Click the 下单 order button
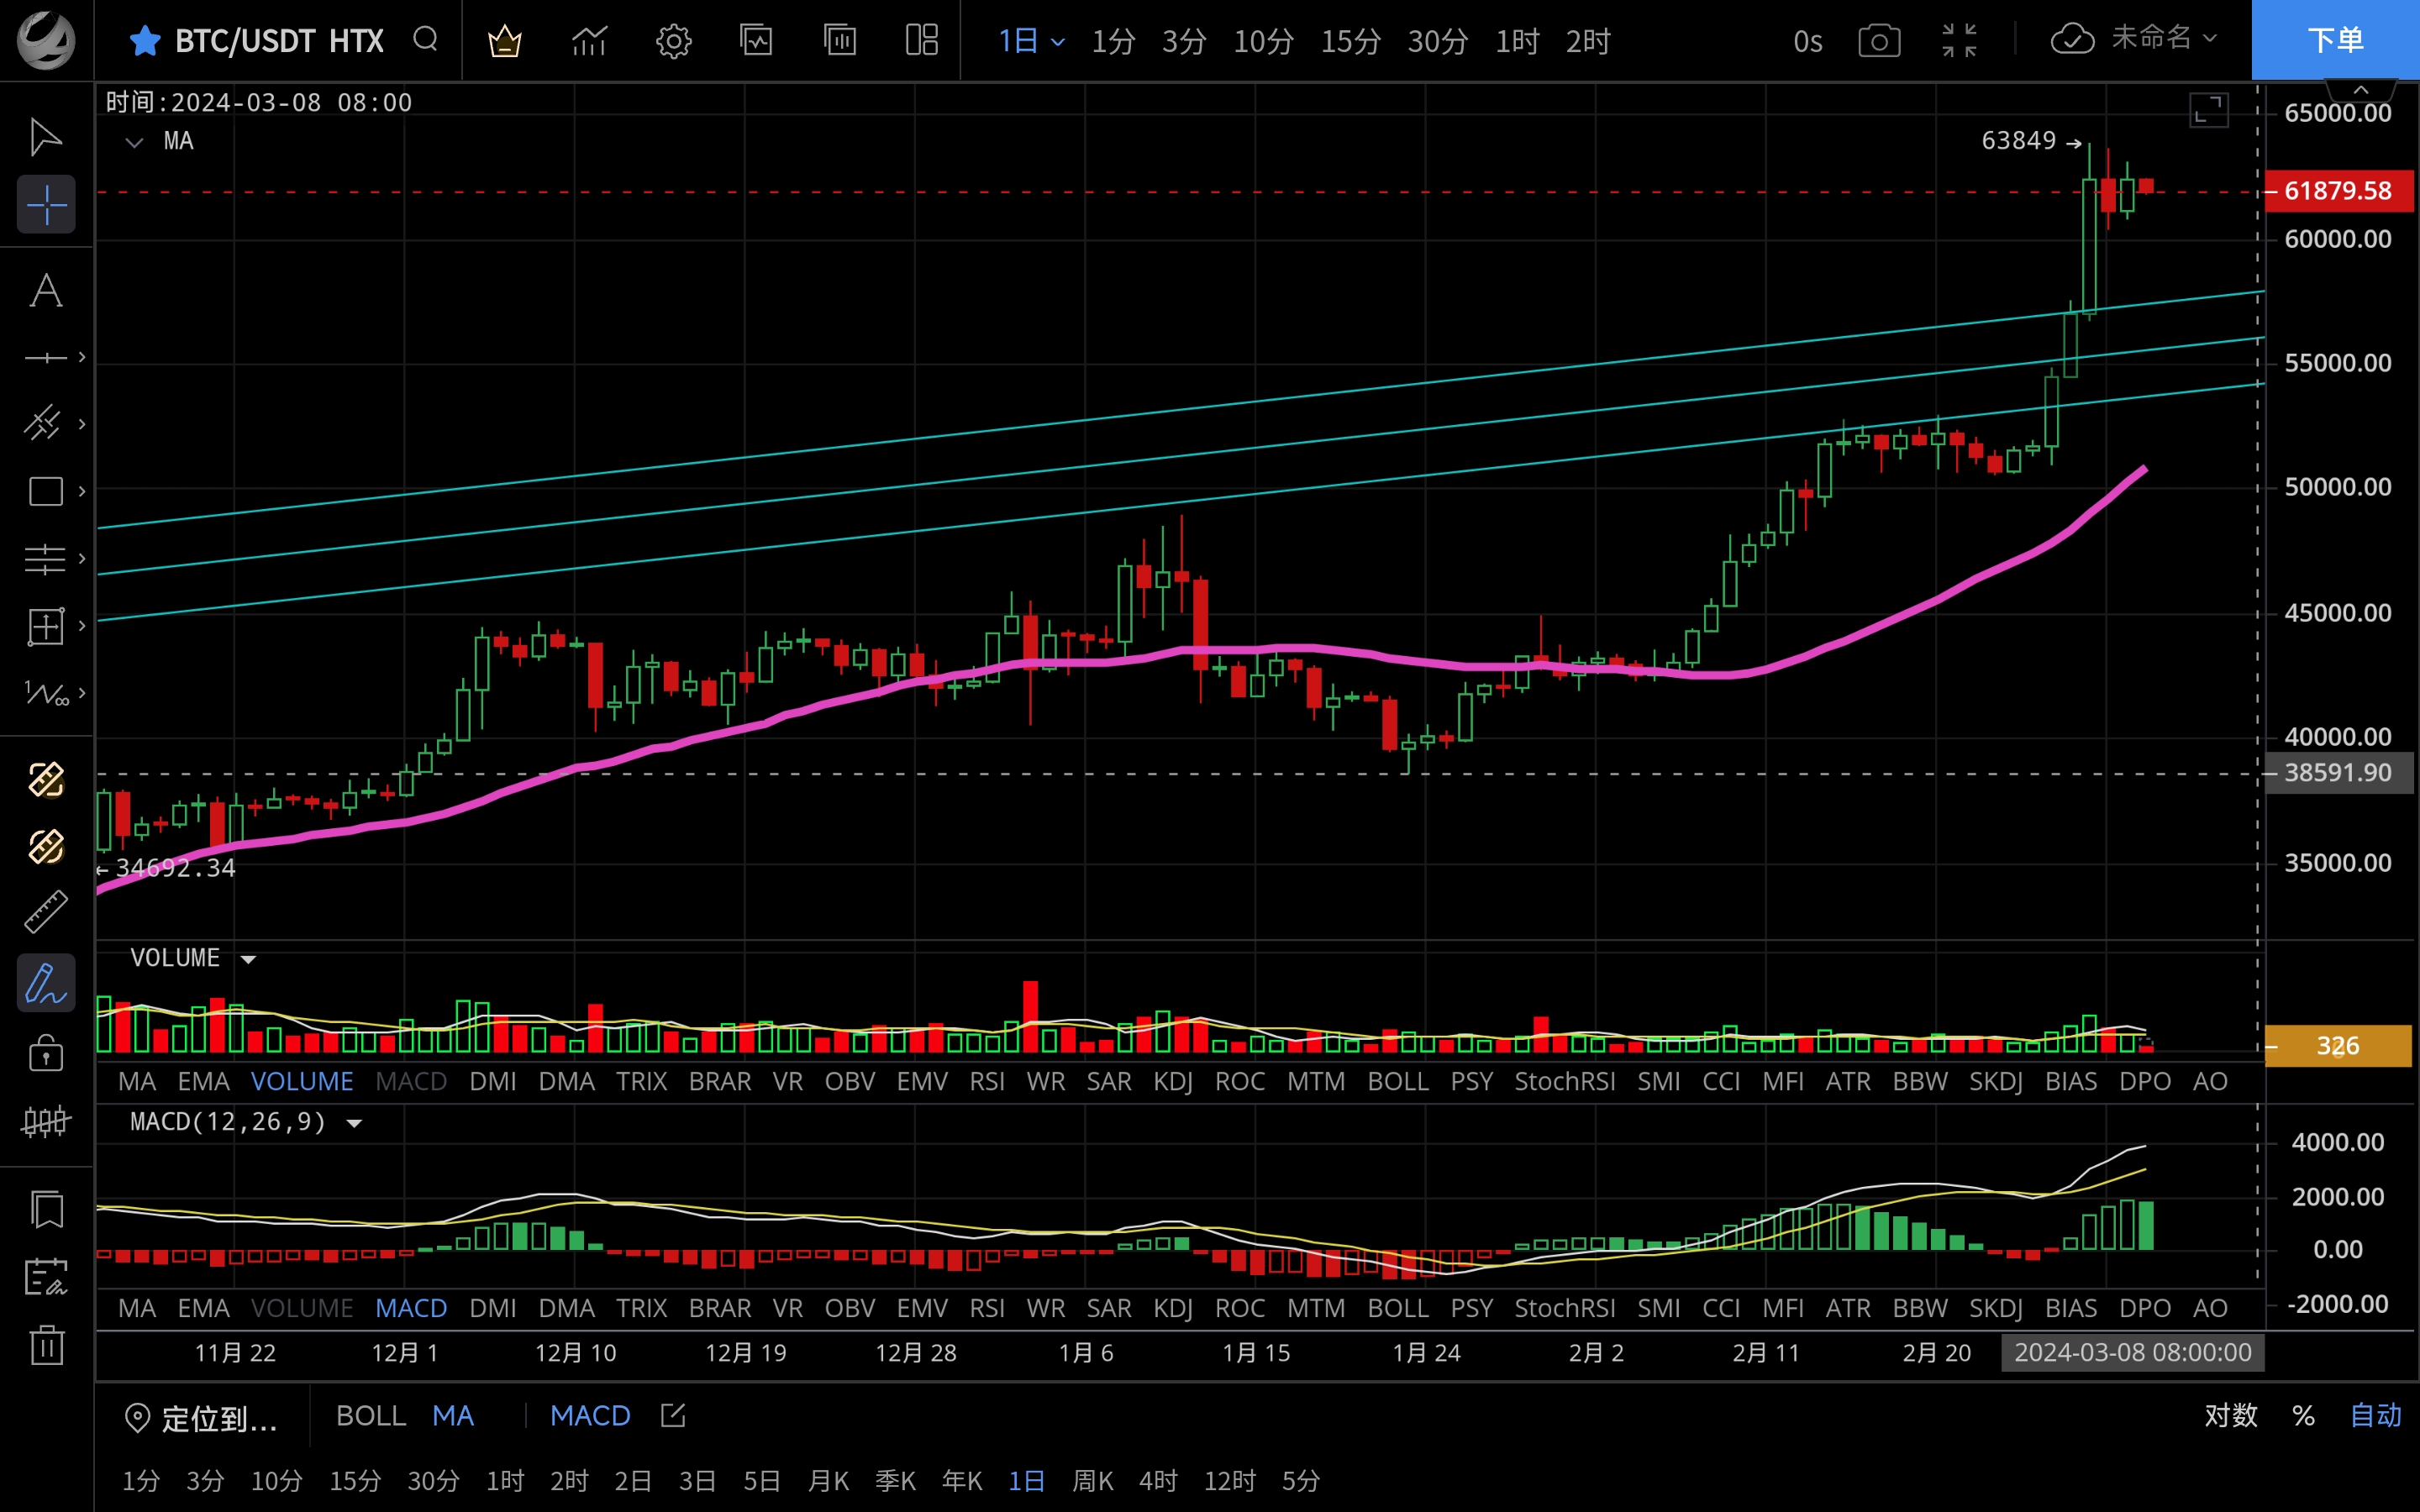The image size is (2420, 1512). (2335, 40)
